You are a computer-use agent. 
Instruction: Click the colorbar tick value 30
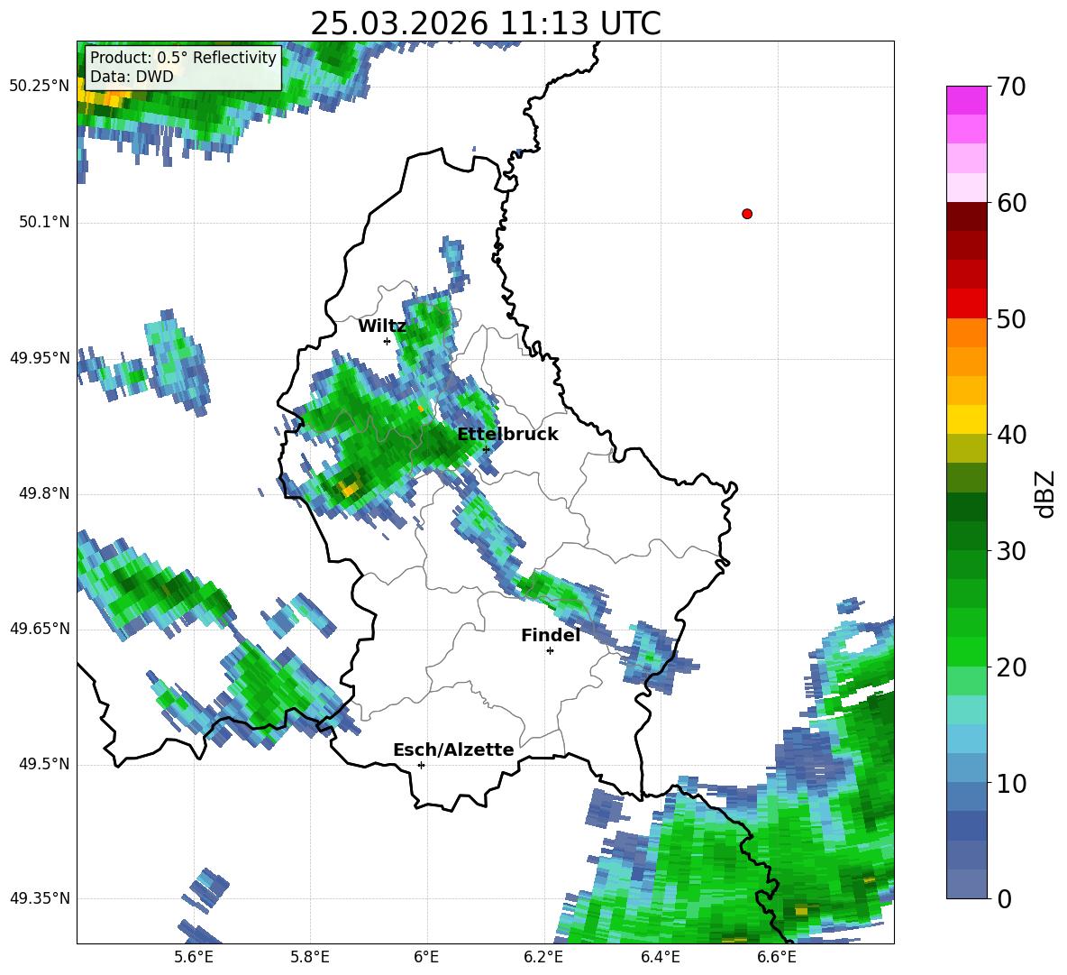coord(1010,551)
